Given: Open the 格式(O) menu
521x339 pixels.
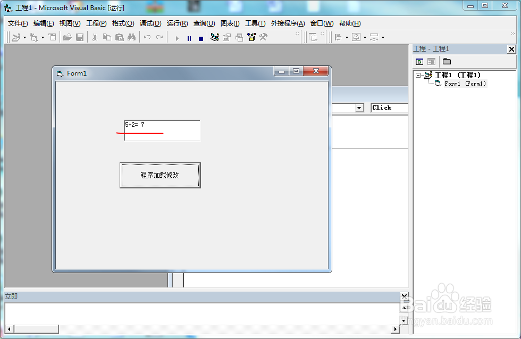Looking at the screenshot, I should coord(123,23).
